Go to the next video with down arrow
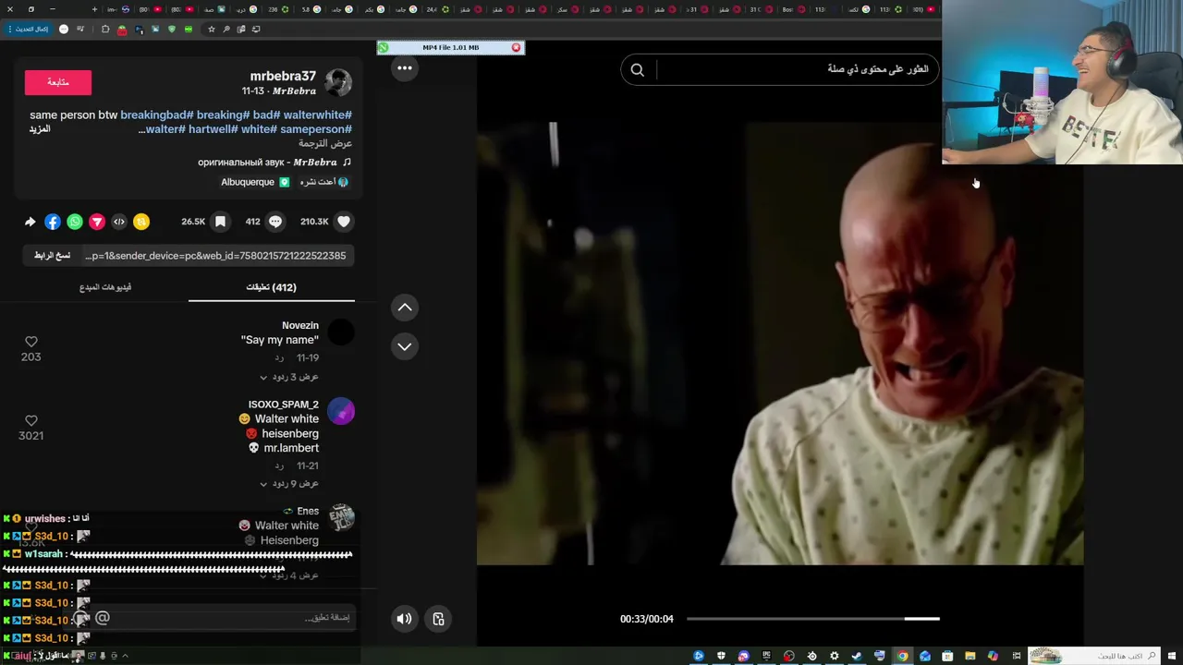This screenshot has width=1183, height=665. pyautogui.click(x=405, y=346)
